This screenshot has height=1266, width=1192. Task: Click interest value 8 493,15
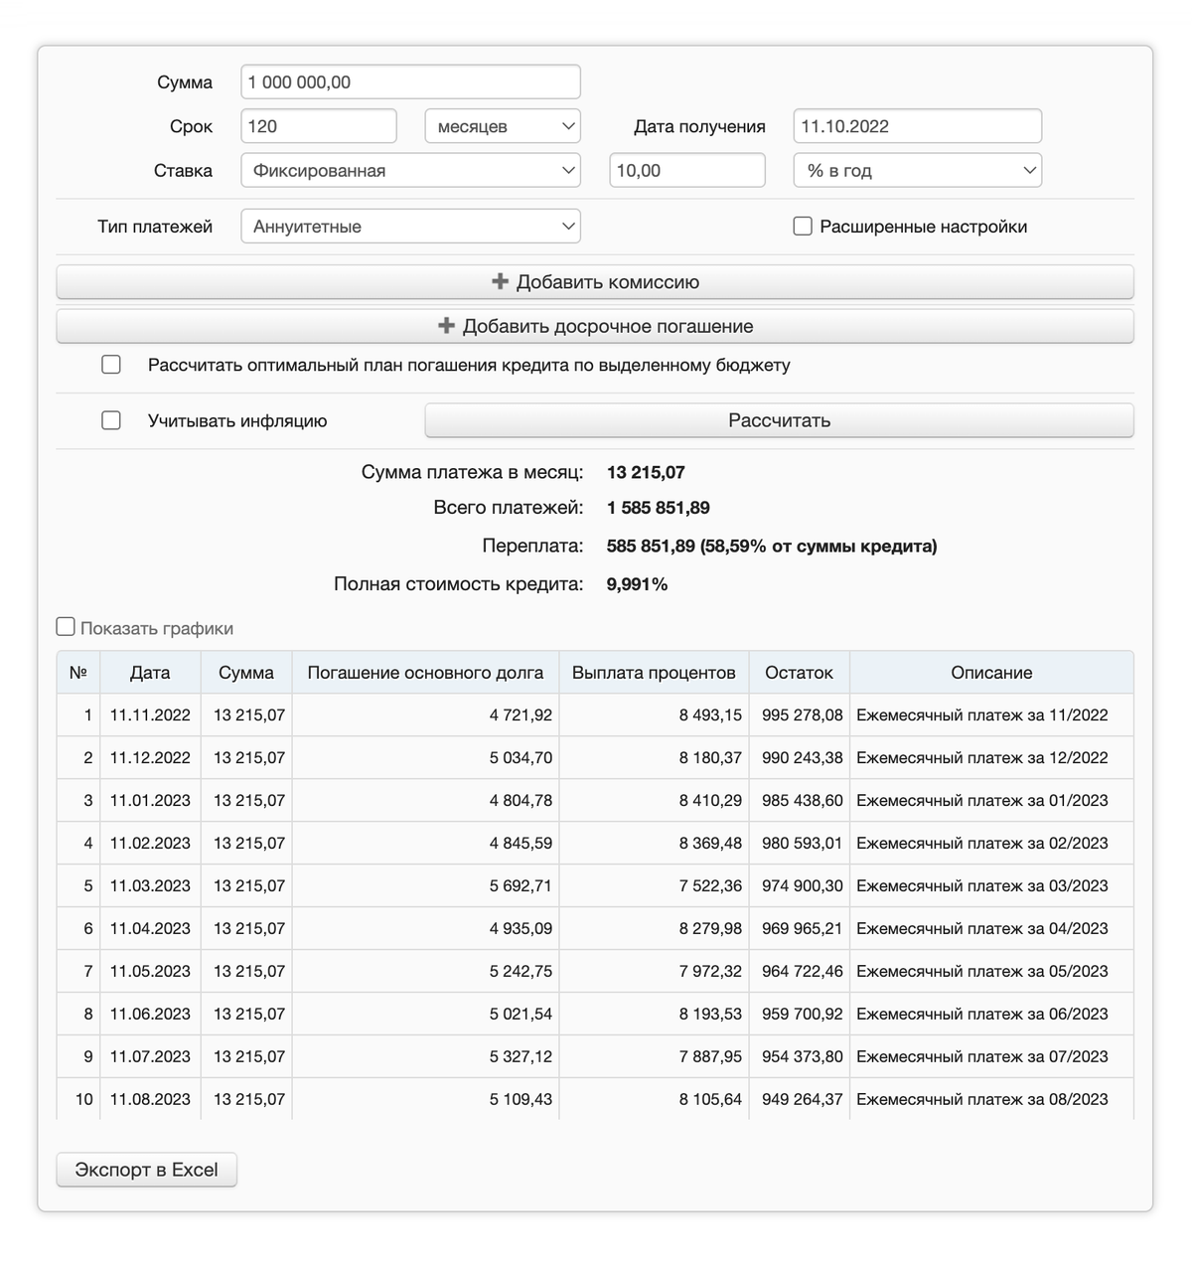click(x=710, y=715)
